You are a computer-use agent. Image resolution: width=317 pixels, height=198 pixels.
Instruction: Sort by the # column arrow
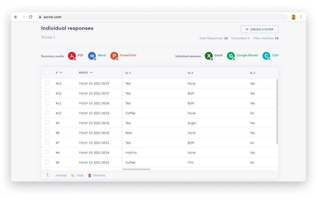[x=61, y=73]
